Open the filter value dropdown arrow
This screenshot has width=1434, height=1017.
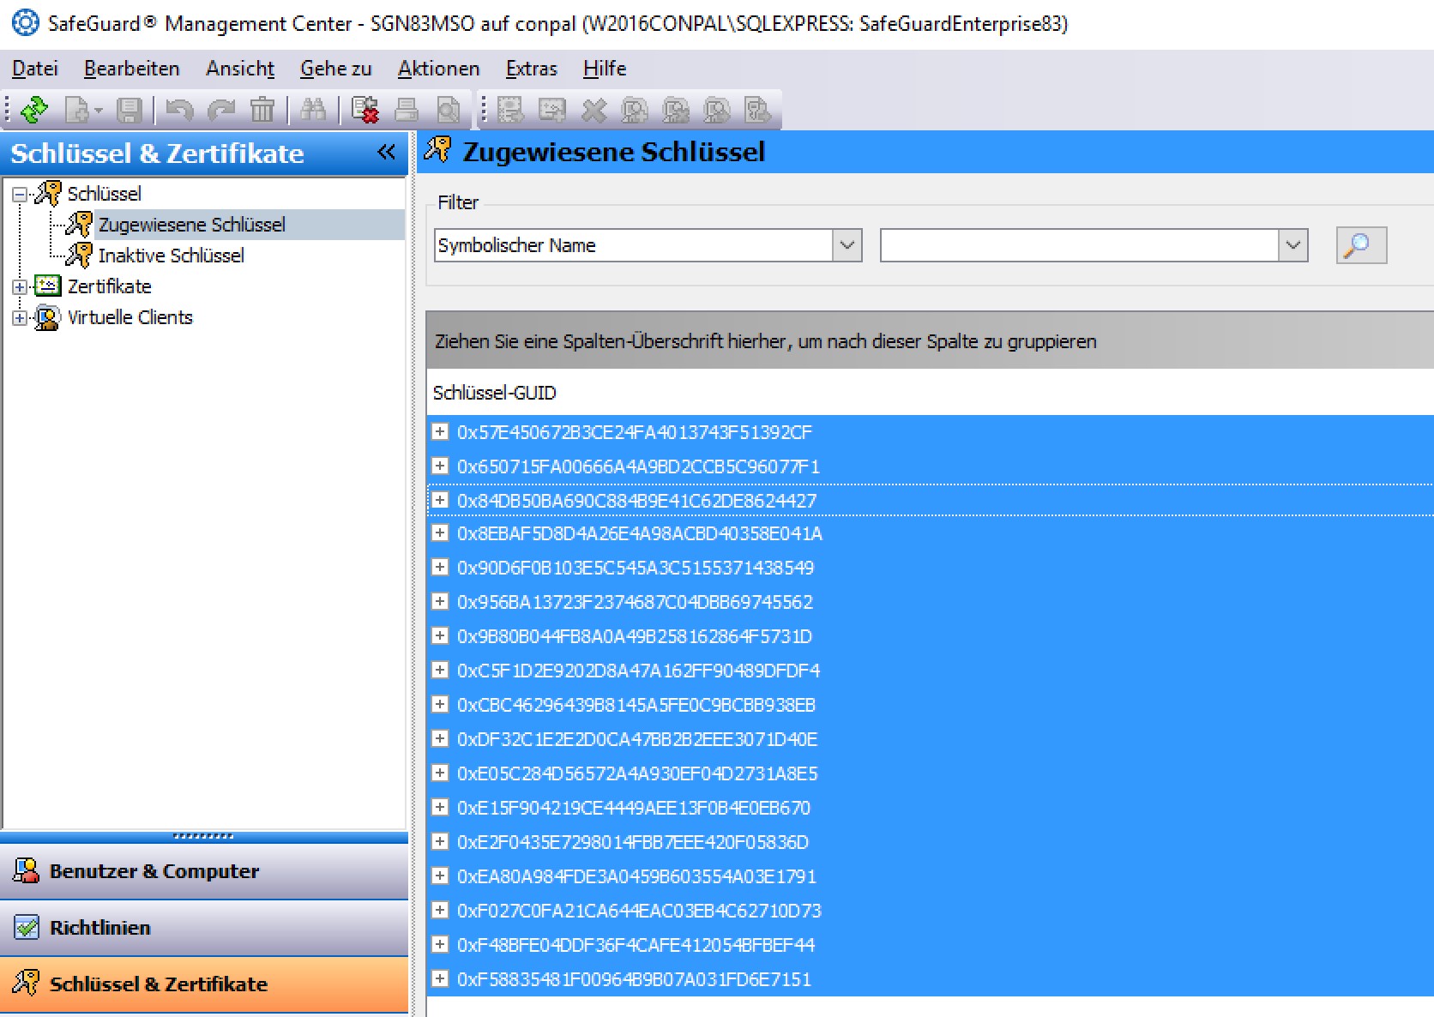[x=1293, y=245]
